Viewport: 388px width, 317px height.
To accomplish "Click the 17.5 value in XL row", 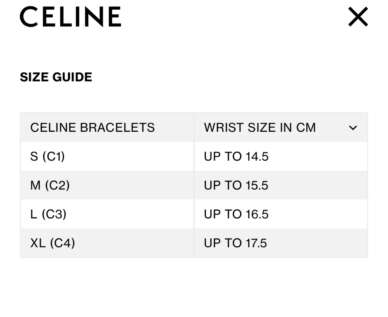I will (256, 243).
